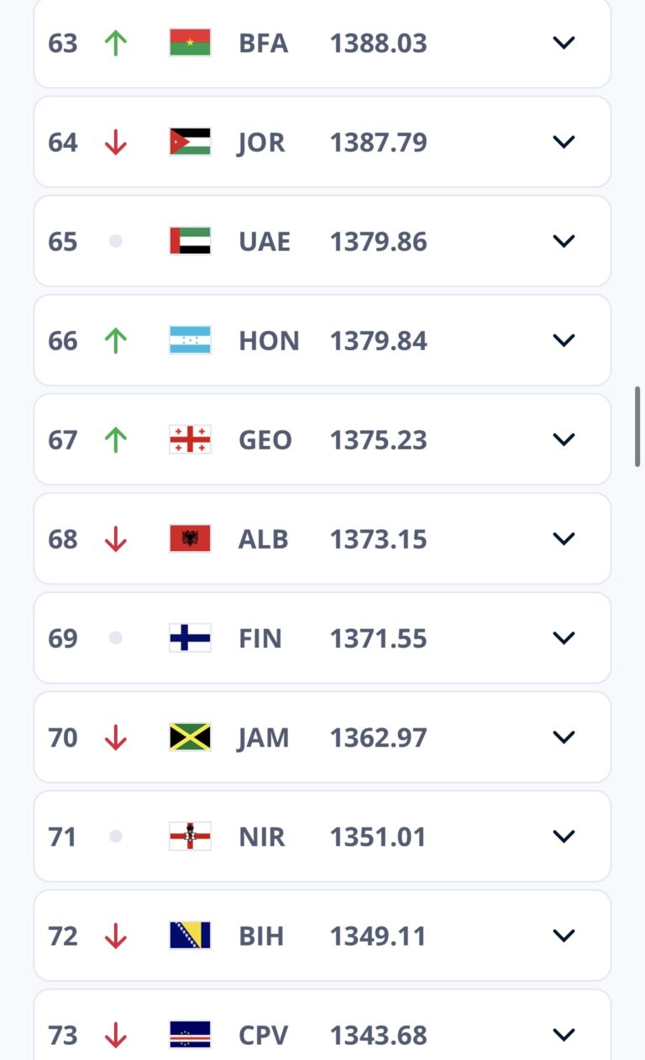
Task: Click the vertical scrollbar thumb
Action: click(x=638, y=427)
